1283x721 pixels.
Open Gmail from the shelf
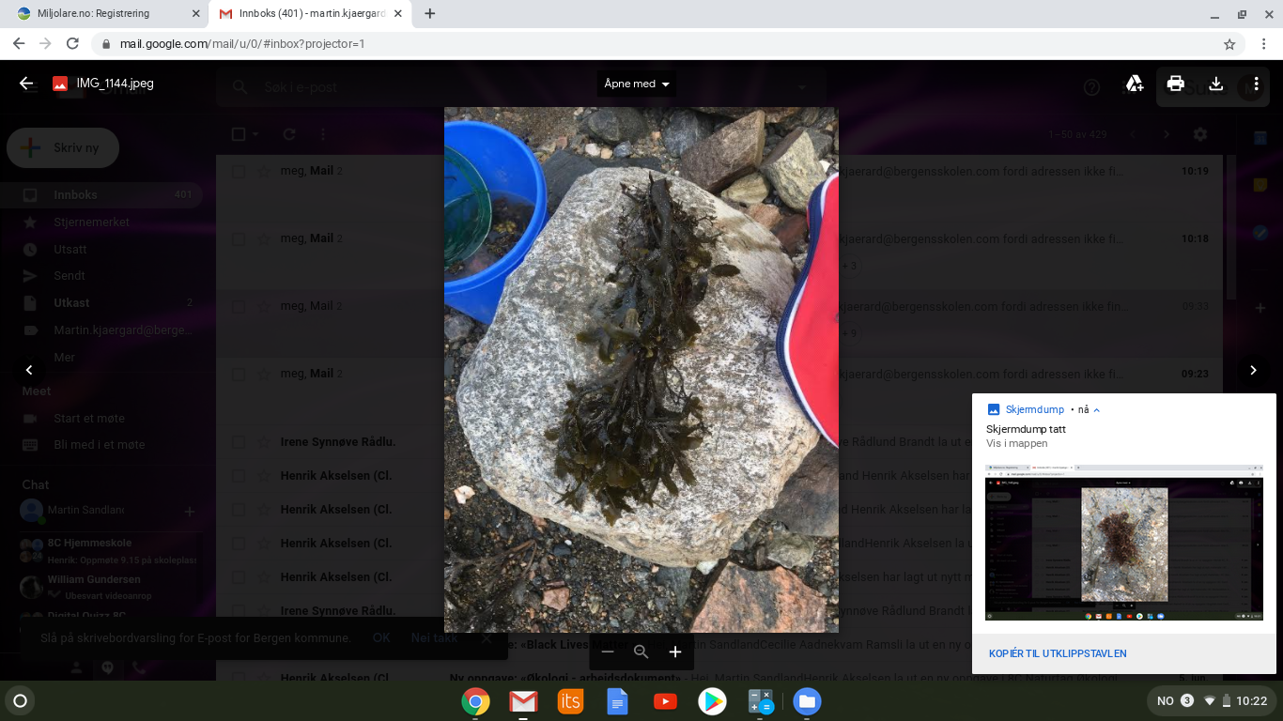(x=523, y=701)
